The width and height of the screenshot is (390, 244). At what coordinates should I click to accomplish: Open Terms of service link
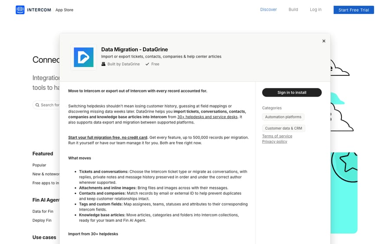pyautogui.click(x=277, y=136)
